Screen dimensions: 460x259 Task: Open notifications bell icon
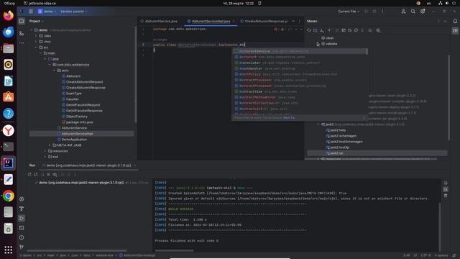point(455,21)
